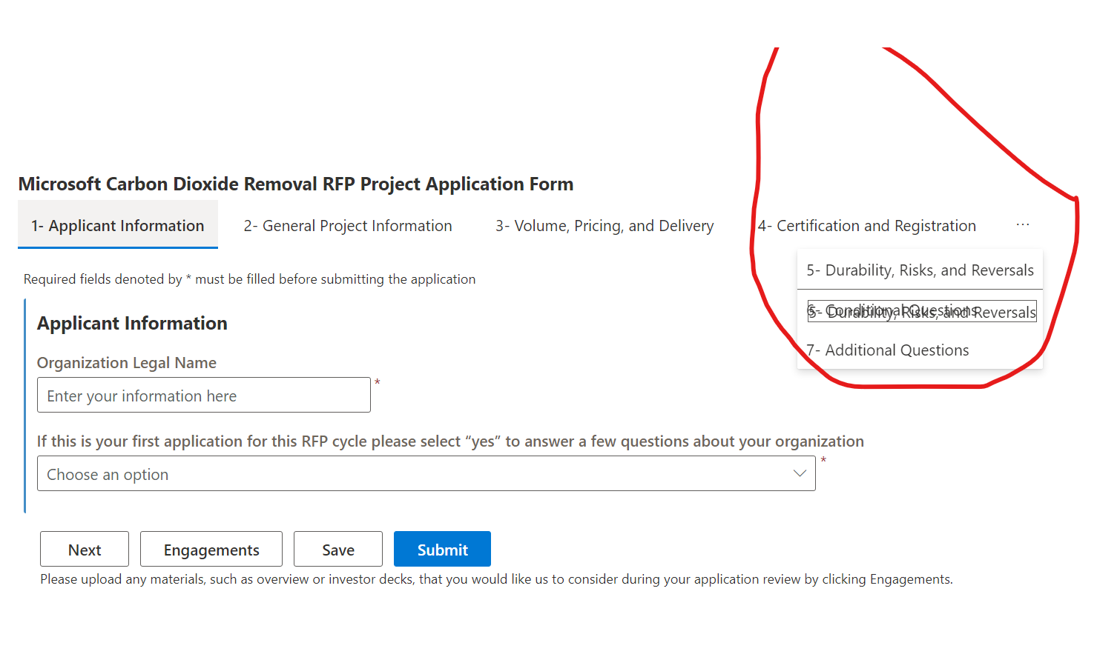Image resolution: width=1097 pixels, height=657 pixels.
Task: Click the form title Microsoft Carbon Dioxide Removal RFP
Action: [x=296, y=184]
